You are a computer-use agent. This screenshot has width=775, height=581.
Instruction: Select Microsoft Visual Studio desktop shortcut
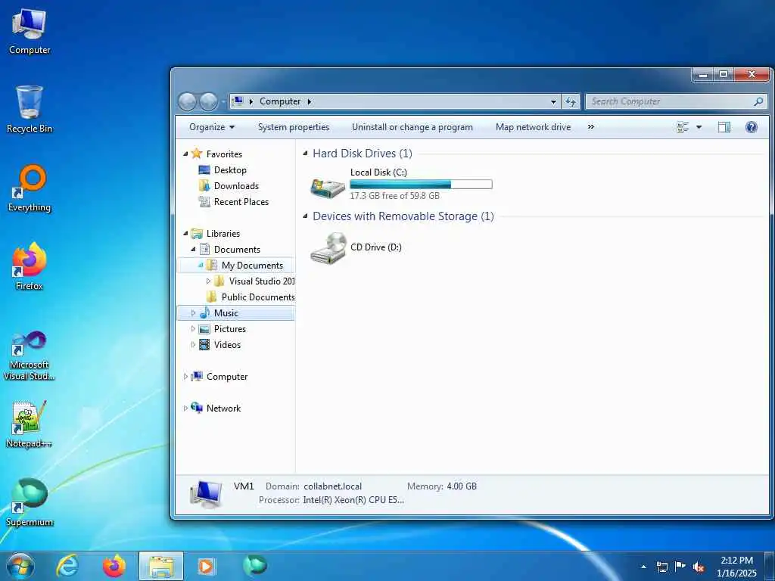(30, 356)
